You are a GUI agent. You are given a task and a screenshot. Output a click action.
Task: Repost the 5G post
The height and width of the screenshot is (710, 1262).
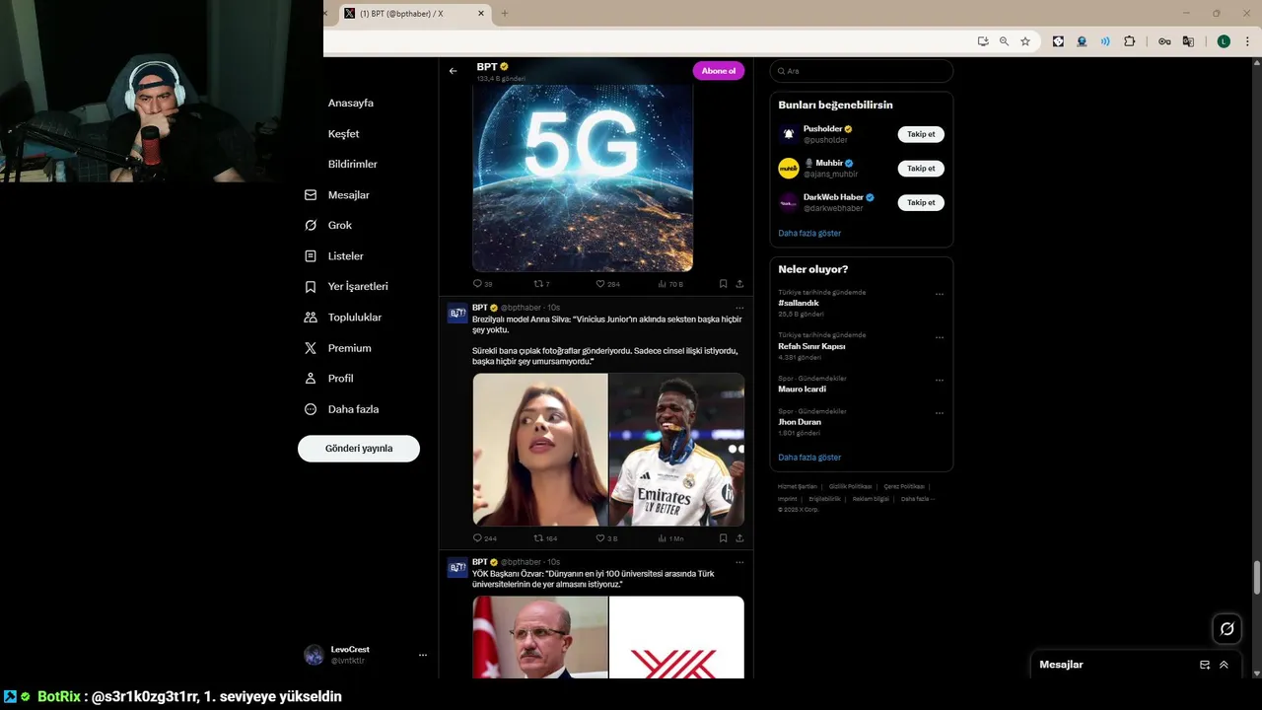541,284
